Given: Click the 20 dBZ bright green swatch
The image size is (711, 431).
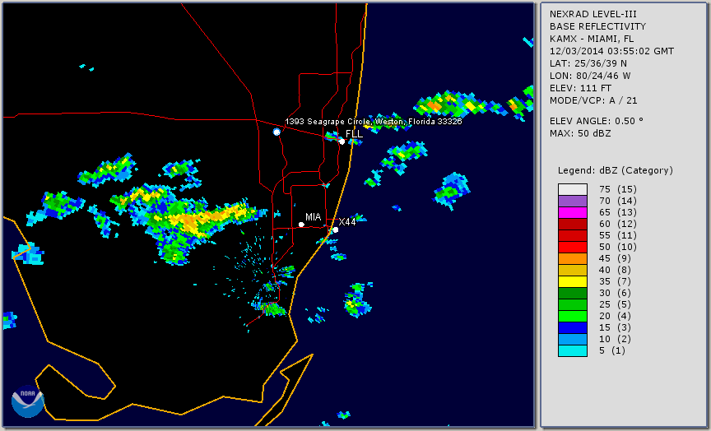Looking at the screenshot, I should tap(572, 316).
